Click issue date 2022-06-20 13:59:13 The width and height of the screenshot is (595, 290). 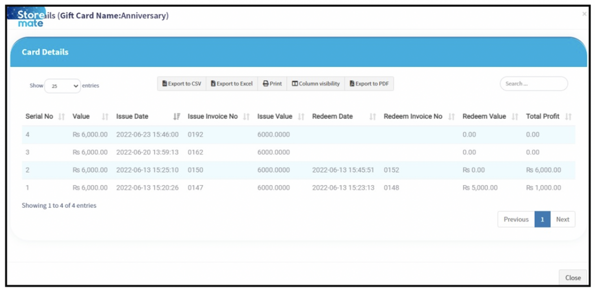[x=147, y=152]
